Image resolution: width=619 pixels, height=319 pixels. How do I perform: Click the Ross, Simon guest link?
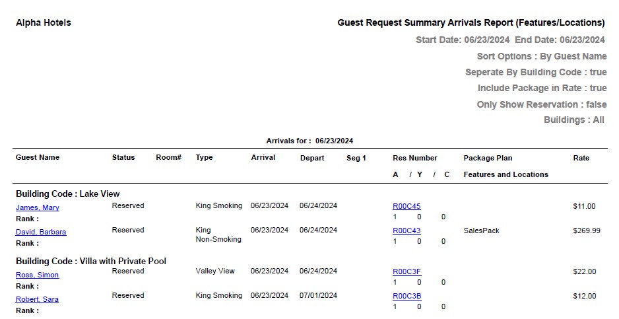pyautogui.click(x=38, y=275)
